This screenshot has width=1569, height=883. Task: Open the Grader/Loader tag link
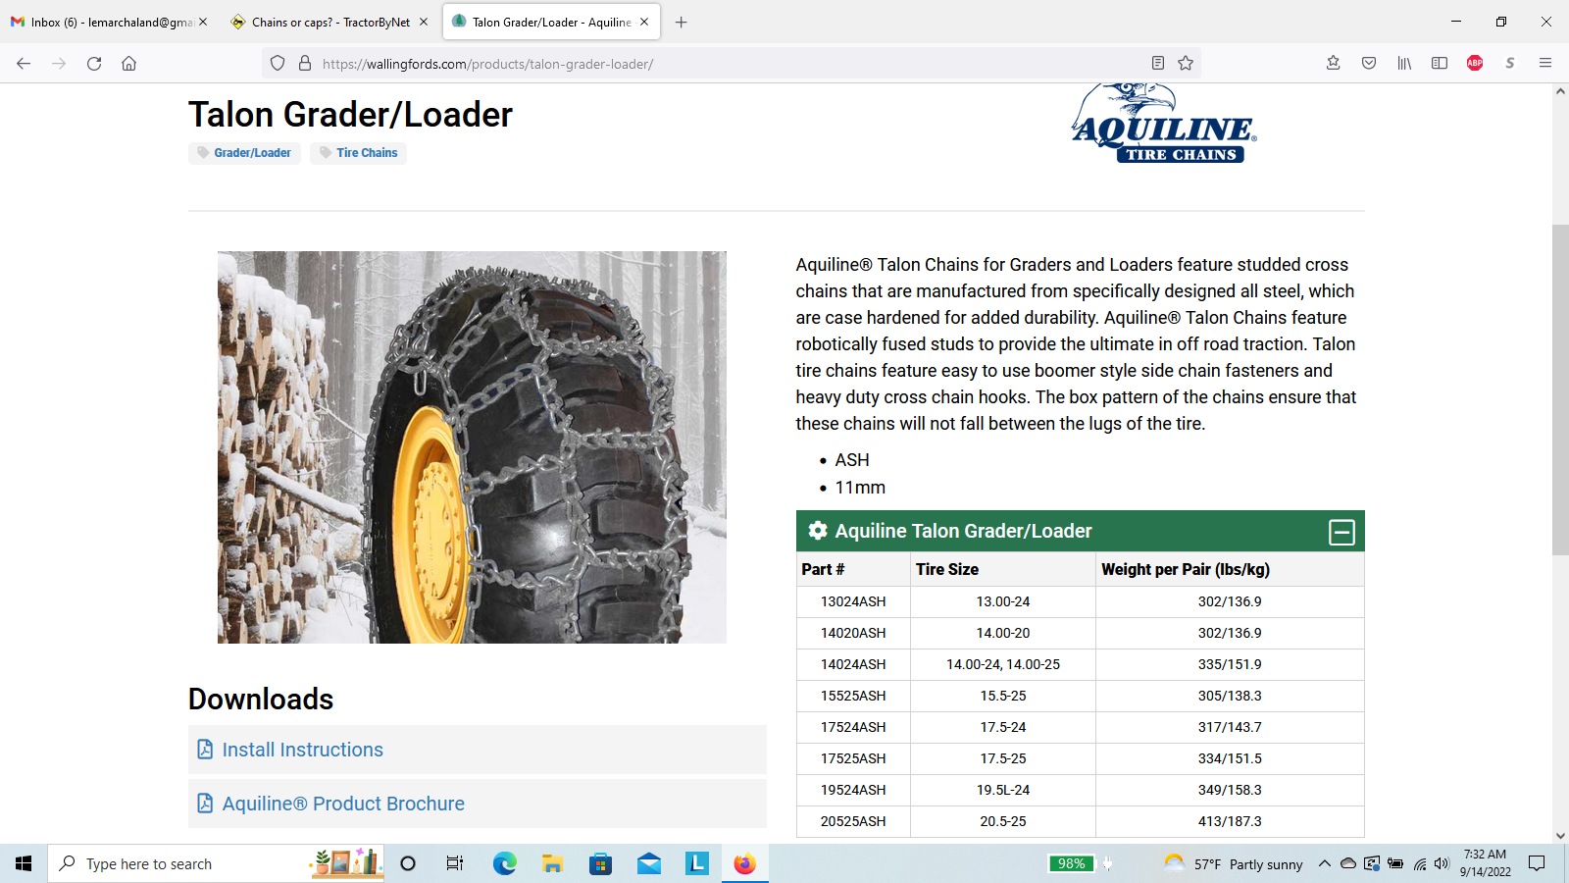click(x=244, y=153)
